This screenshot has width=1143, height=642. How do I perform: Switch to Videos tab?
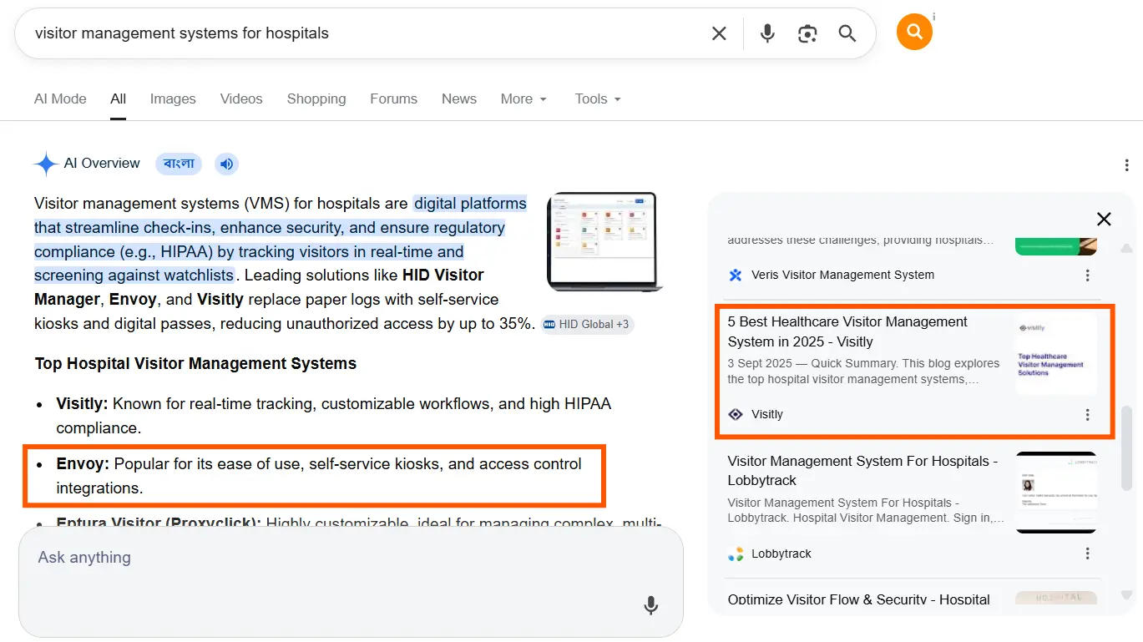[x=241, y=99]
